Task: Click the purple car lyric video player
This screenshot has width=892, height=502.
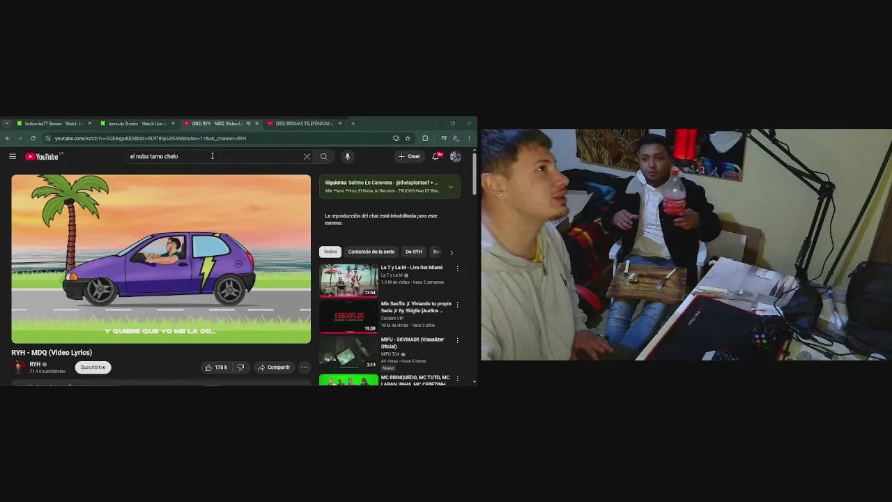Action: coord(161,259)
